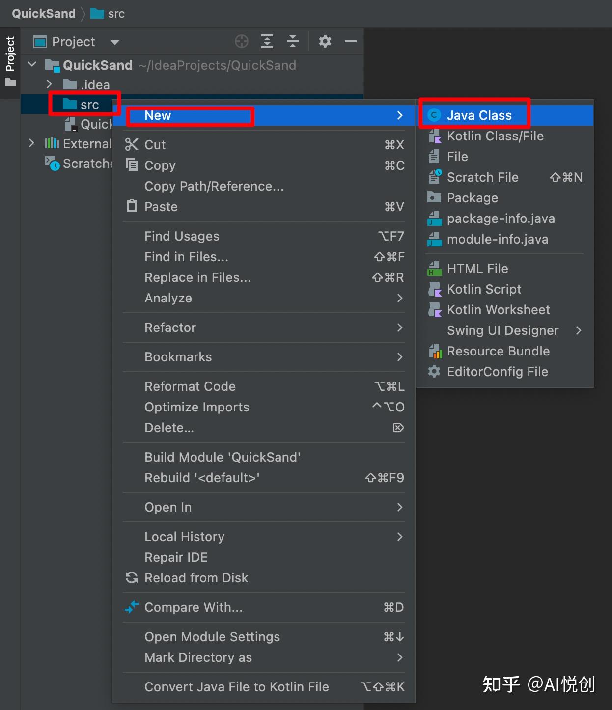Select the src folder in project tree
Screen dimensions: 612x710
click(x=89, y=105)
